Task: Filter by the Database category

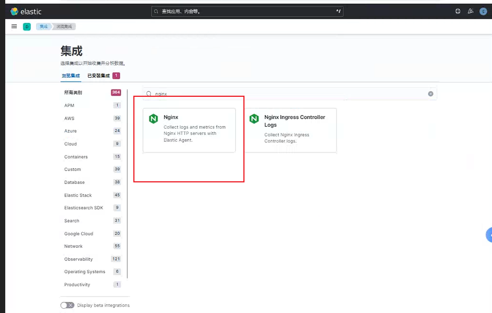Action: tap(92, 182)
